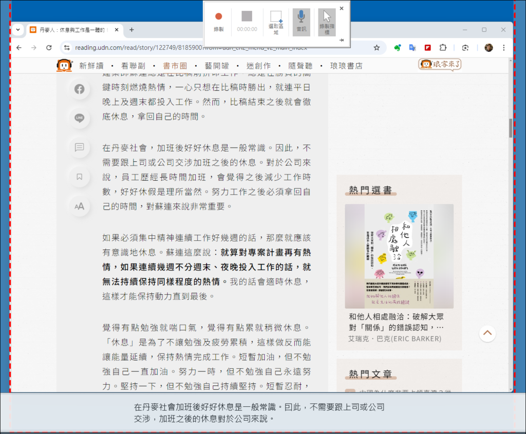Close the 丹麥人 article tab
Image resolution: width=526 pixels, height=434 pixels.
click(x=117, y=29)
